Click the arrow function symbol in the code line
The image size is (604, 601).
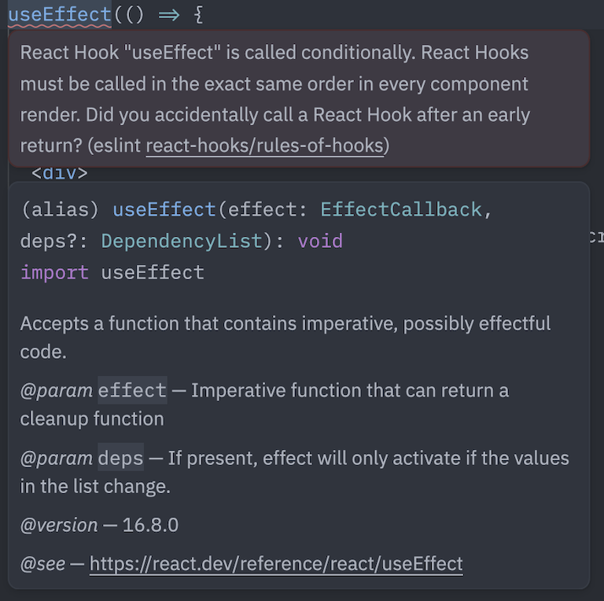click(x=168, y=15)
